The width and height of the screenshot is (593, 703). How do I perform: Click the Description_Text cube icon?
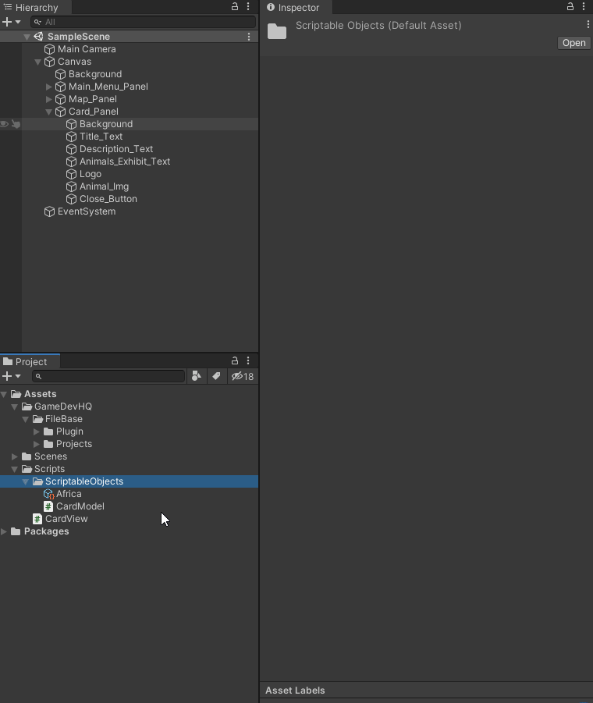(x=71, y=149)
